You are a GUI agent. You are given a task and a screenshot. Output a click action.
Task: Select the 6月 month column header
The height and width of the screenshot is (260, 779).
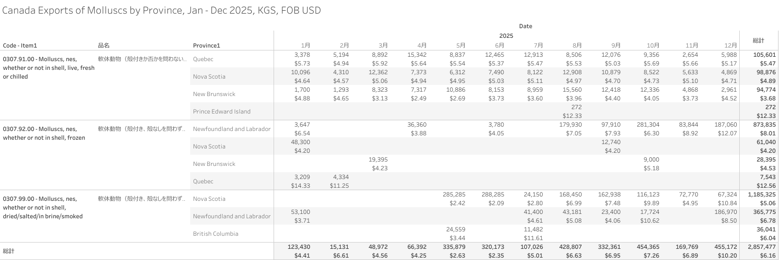coord(499,46)
